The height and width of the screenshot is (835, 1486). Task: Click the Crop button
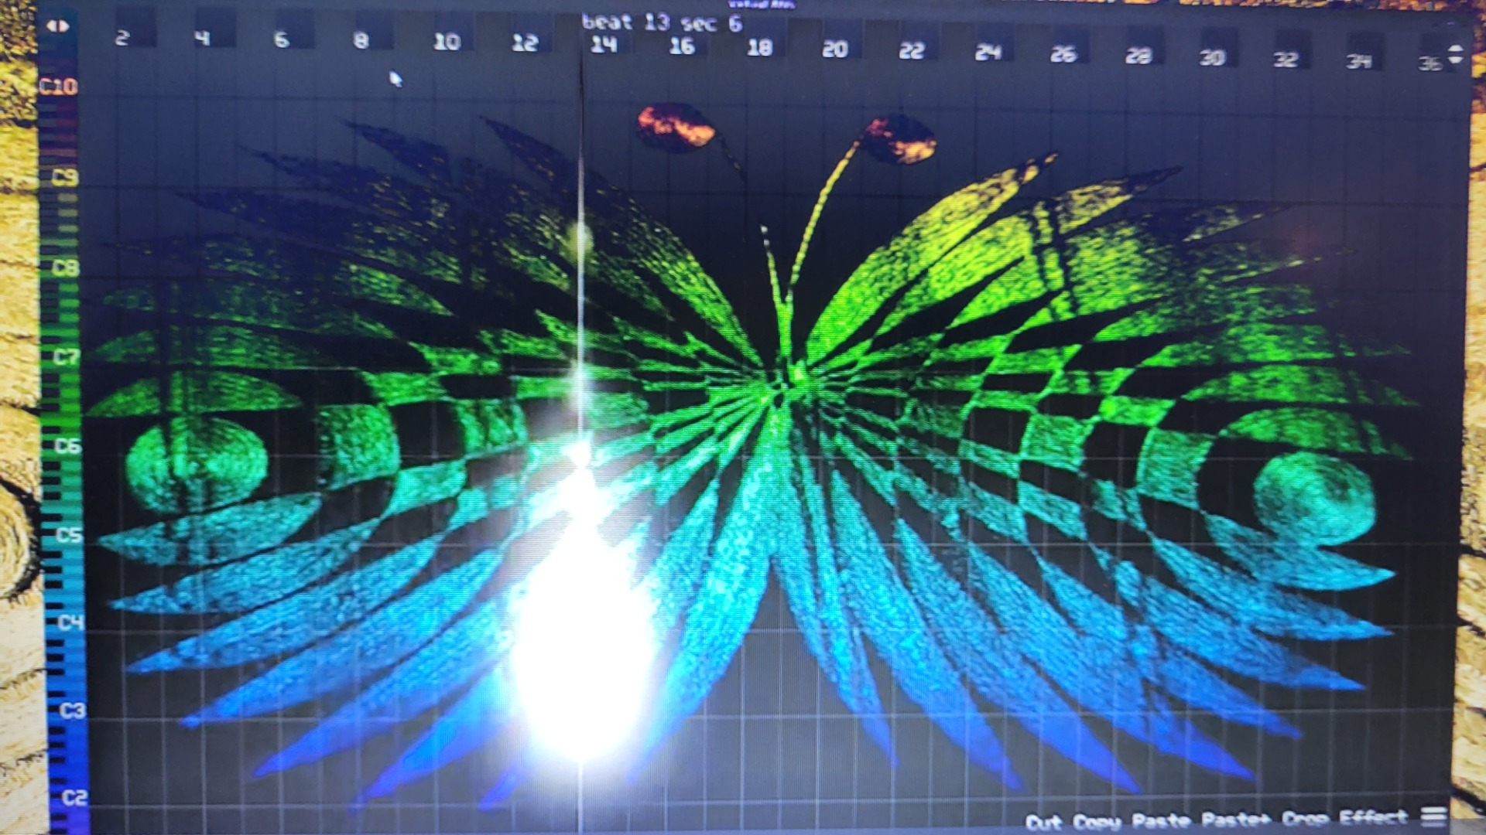[1306, 818]
